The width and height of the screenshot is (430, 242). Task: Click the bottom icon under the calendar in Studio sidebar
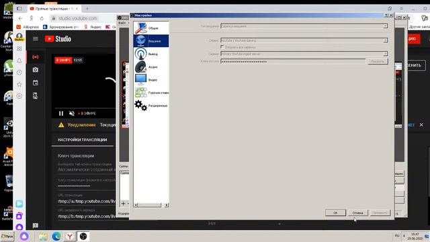[x=36, y=95]
